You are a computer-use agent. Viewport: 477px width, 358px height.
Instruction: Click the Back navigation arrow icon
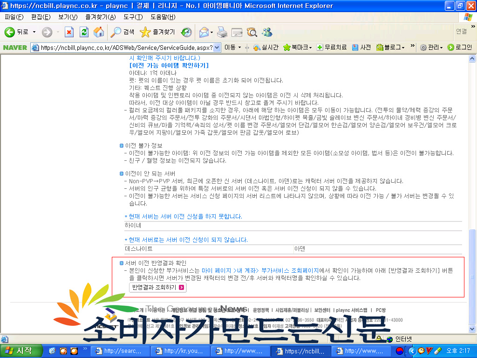[10, 32]
